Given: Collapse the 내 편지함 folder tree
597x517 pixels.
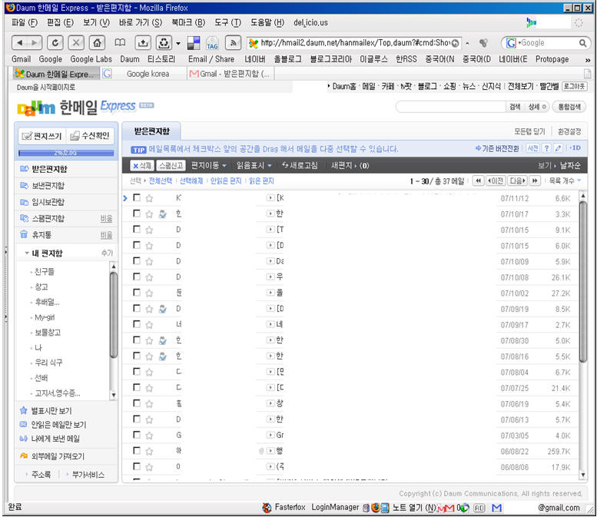Looking at the screenshot, I should coord(27,254).
